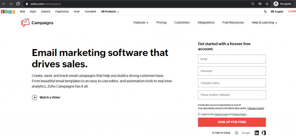Open SalesIQ in the top product bar
296x136 pixels.
[46, 12]
